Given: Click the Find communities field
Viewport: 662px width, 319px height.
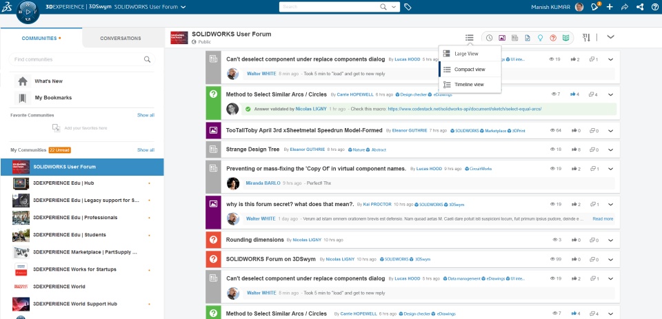Looking at the screenshot, I should (x=81, y=59).
